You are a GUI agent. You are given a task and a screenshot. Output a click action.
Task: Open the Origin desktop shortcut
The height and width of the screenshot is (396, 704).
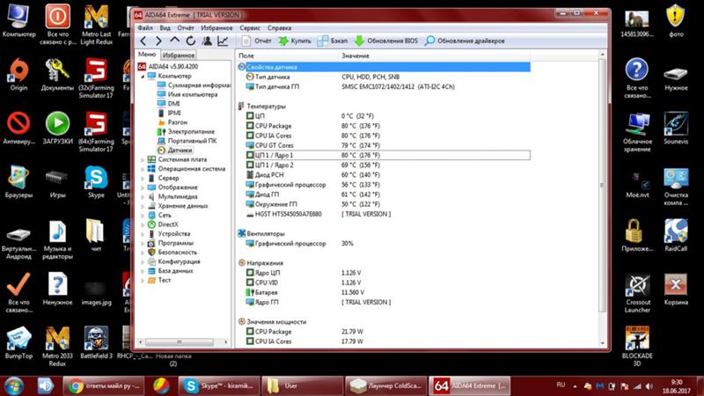coord(18,75)
